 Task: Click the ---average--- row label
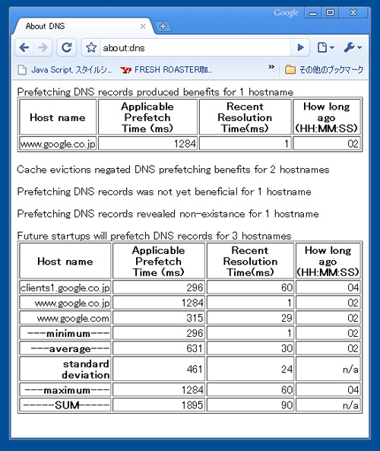pos(65,348)
